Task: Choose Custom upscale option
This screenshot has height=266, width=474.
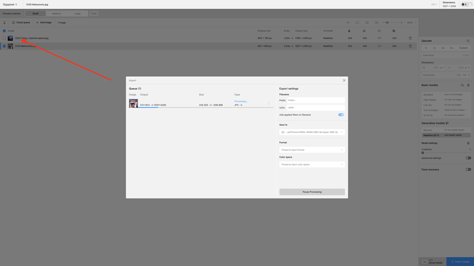Action: (463, 48)
